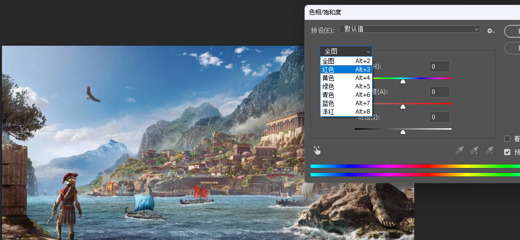Click the hue slider handle

tap(403, 81)
